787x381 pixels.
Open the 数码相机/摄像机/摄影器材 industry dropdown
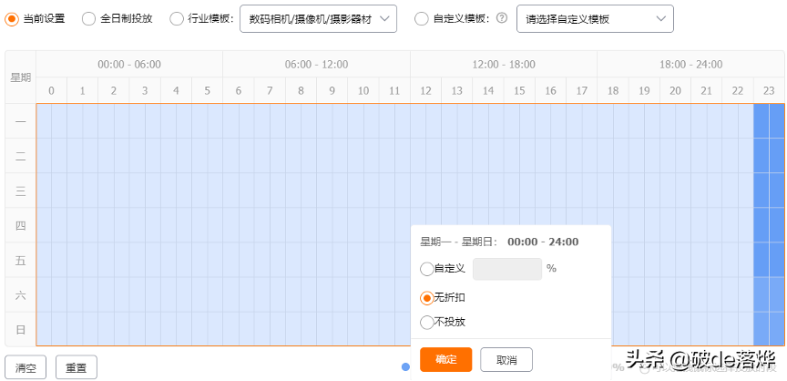click(318, 18)
